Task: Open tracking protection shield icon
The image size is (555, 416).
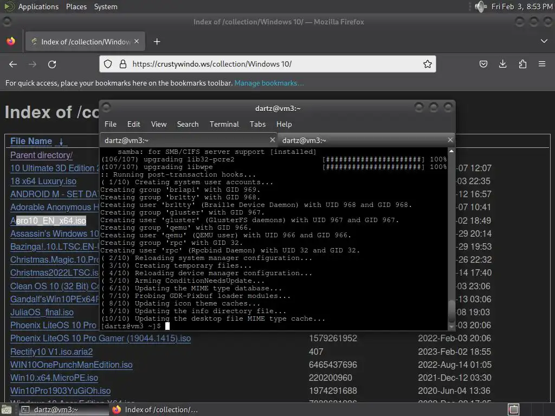Action: coord(108,64)
